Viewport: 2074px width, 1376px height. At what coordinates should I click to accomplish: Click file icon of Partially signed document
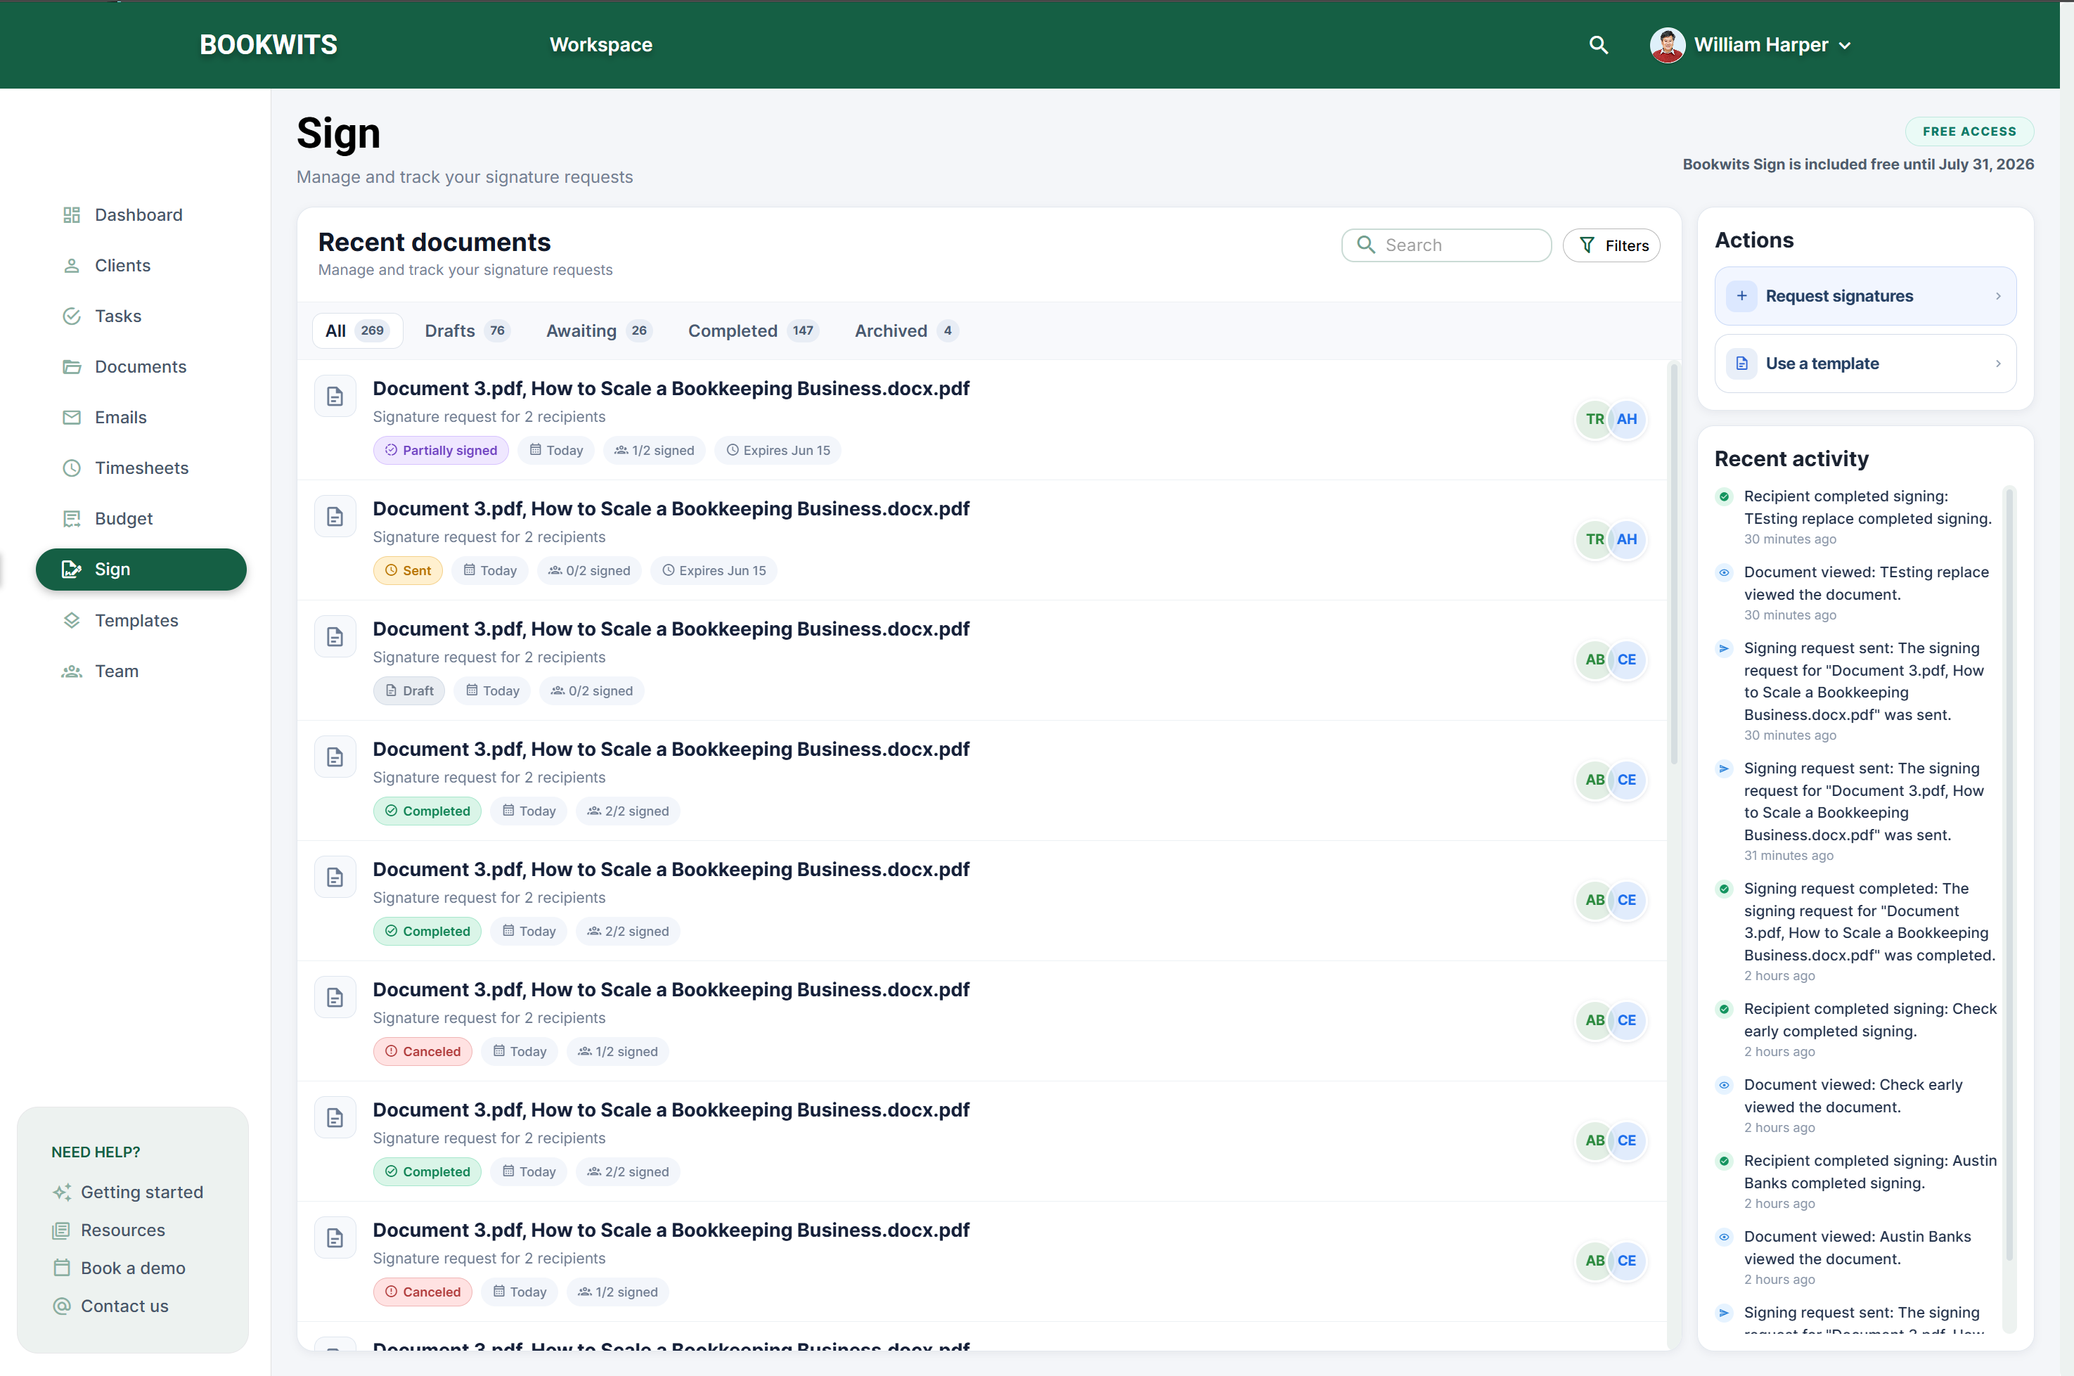pyautogui.click(x=335, y=397)
